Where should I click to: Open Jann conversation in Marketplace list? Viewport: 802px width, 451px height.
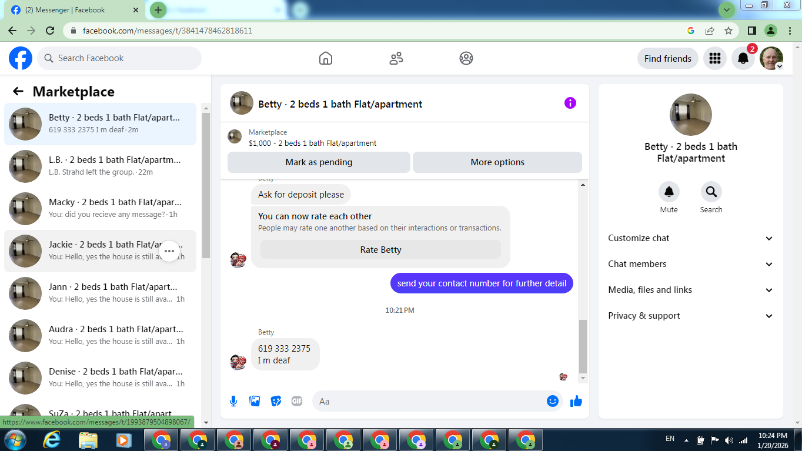pyautogui.click(x=101, y=293)
